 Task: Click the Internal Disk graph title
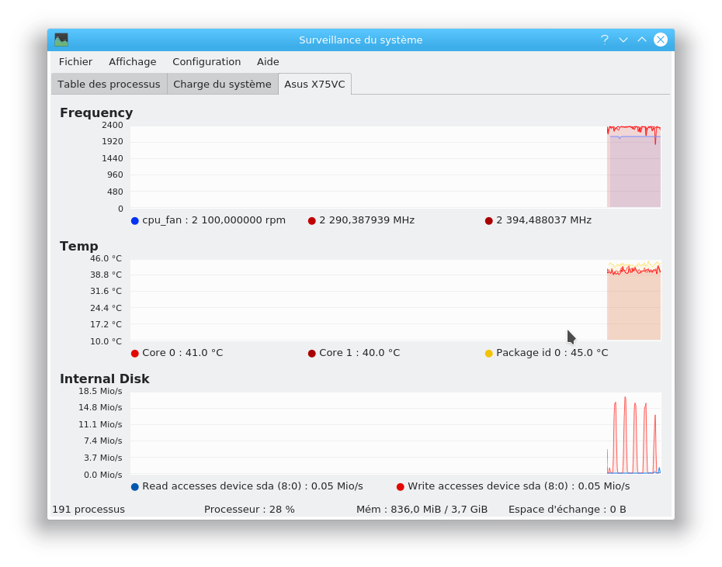(x=105, y=379)
